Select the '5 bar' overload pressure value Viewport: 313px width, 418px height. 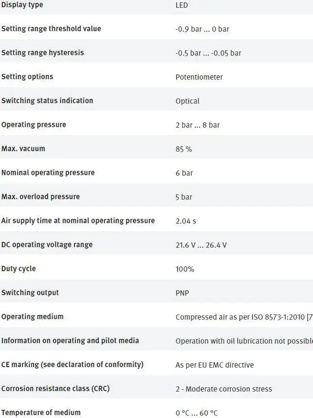183,197
